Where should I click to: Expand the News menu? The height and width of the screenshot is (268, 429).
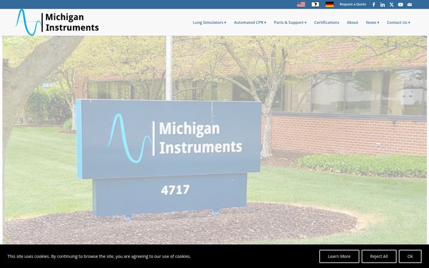tap(372, 23)
